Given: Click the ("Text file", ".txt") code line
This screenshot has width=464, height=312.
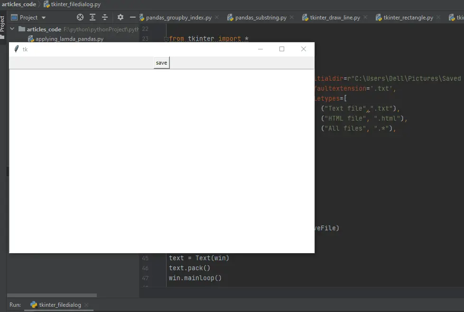Looking at the screenshot, I should [x=360, y=108].
